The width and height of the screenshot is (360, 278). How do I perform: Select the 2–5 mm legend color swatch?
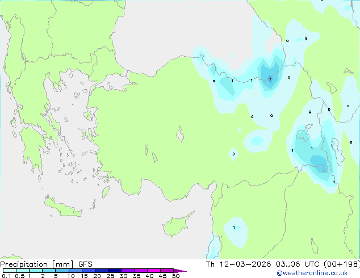pos(49,271)
